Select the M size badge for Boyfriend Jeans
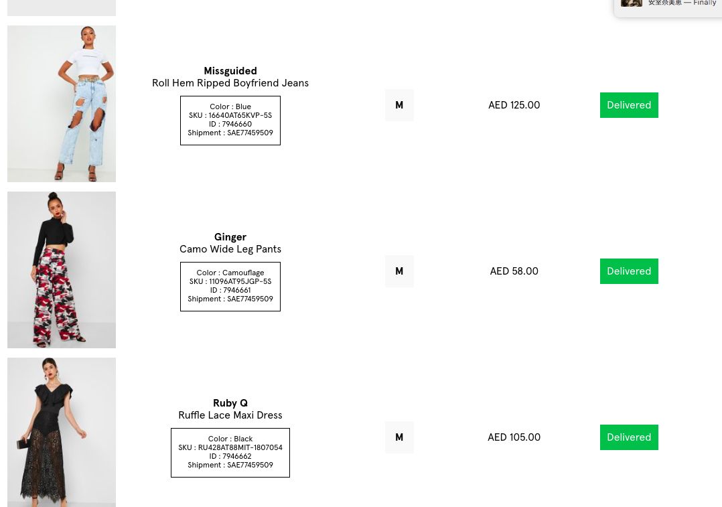Viewport: 722px width, 507px height. coord(399,105)
